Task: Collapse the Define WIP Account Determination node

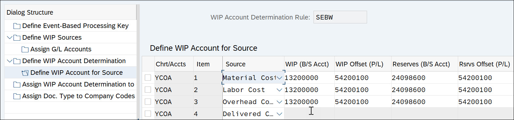Action: pos(9,61)
